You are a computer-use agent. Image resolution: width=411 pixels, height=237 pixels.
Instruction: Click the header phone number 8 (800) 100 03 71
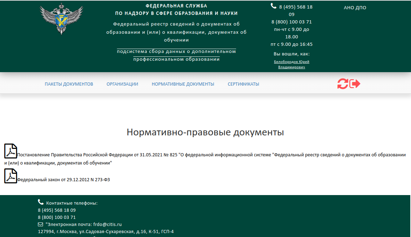coord(291,22)
